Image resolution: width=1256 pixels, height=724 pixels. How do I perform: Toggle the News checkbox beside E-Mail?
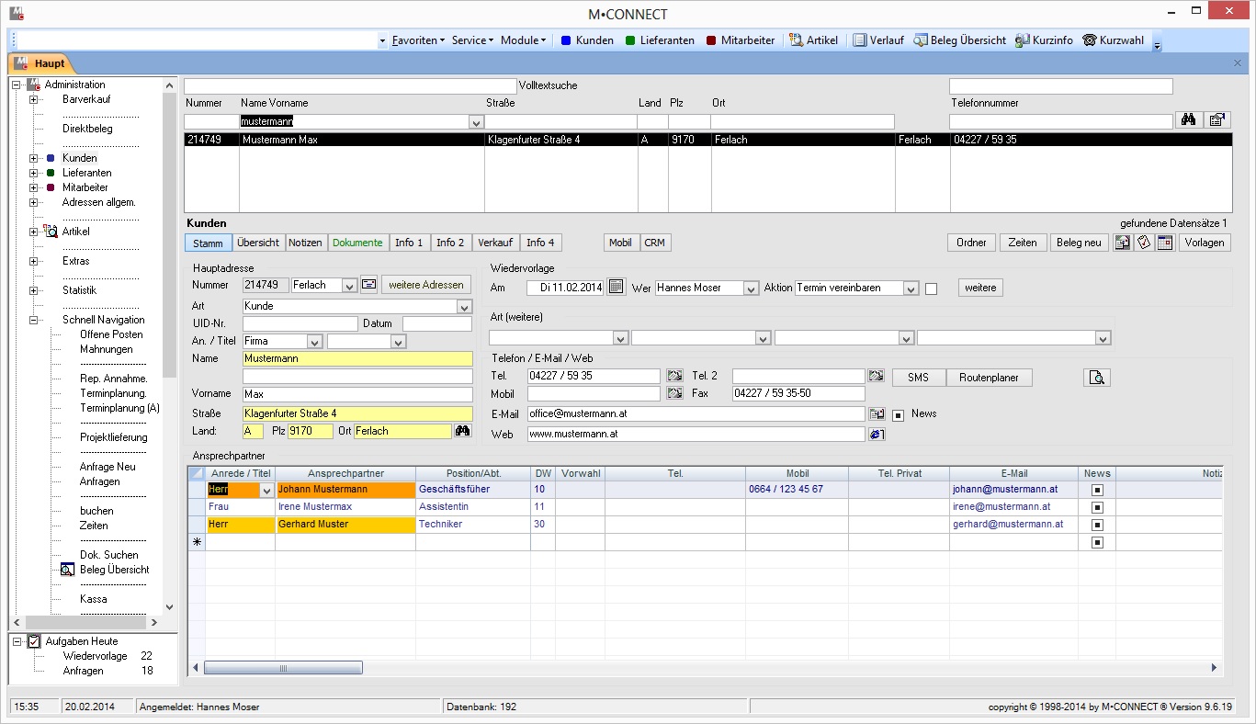(x=899, y=414)
